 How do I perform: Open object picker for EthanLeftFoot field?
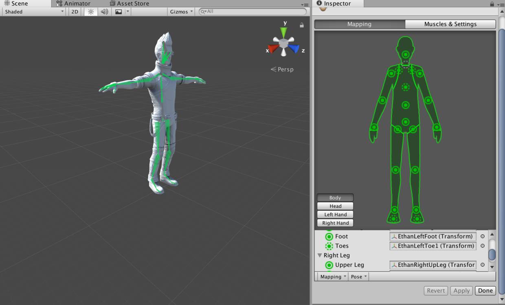pos(483,236)
